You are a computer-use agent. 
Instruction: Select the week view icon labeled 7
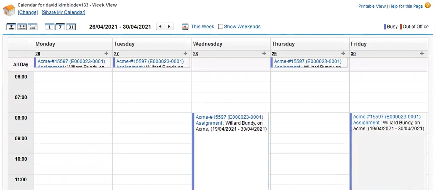point(60,27)
